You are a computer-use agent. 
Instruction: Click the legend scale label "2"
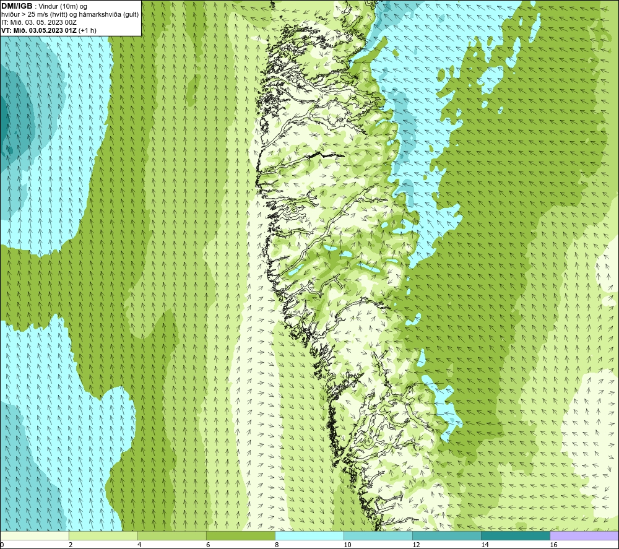pos(71,545)
